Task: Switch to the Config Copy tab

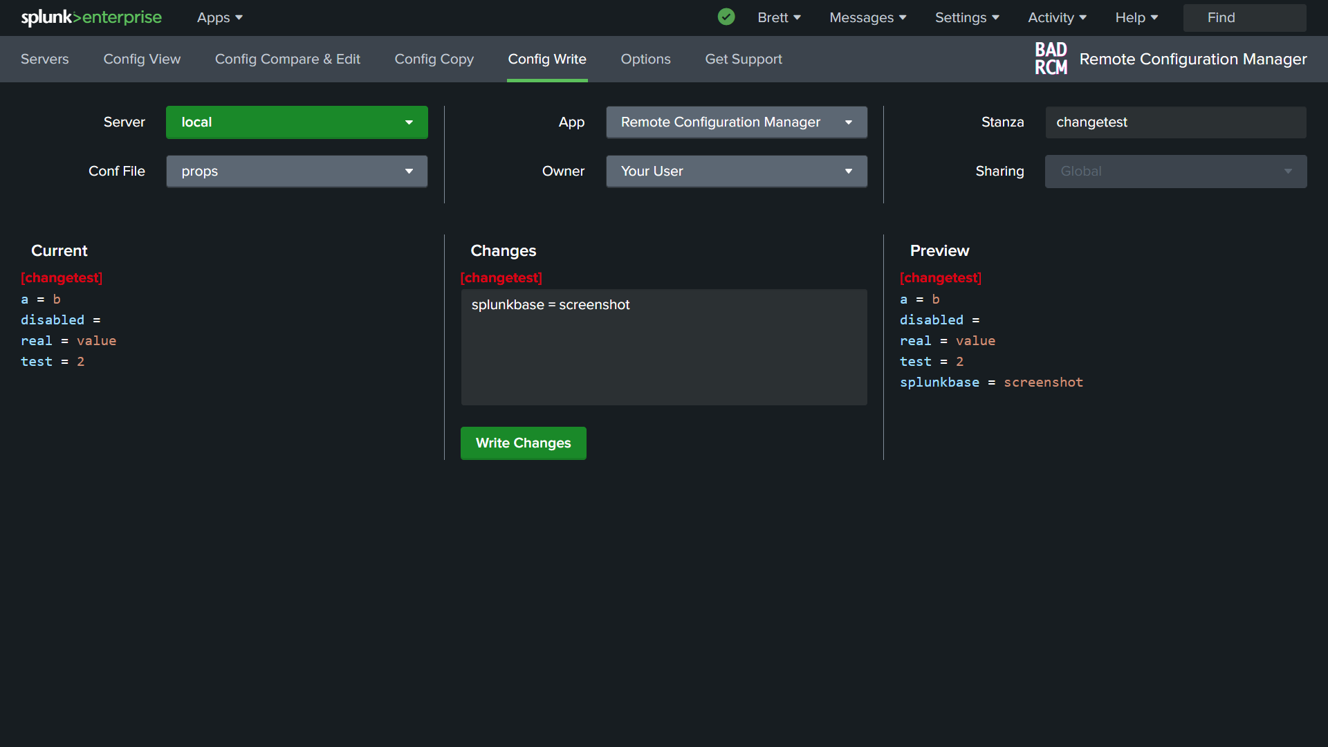Action: coord(434,59)
